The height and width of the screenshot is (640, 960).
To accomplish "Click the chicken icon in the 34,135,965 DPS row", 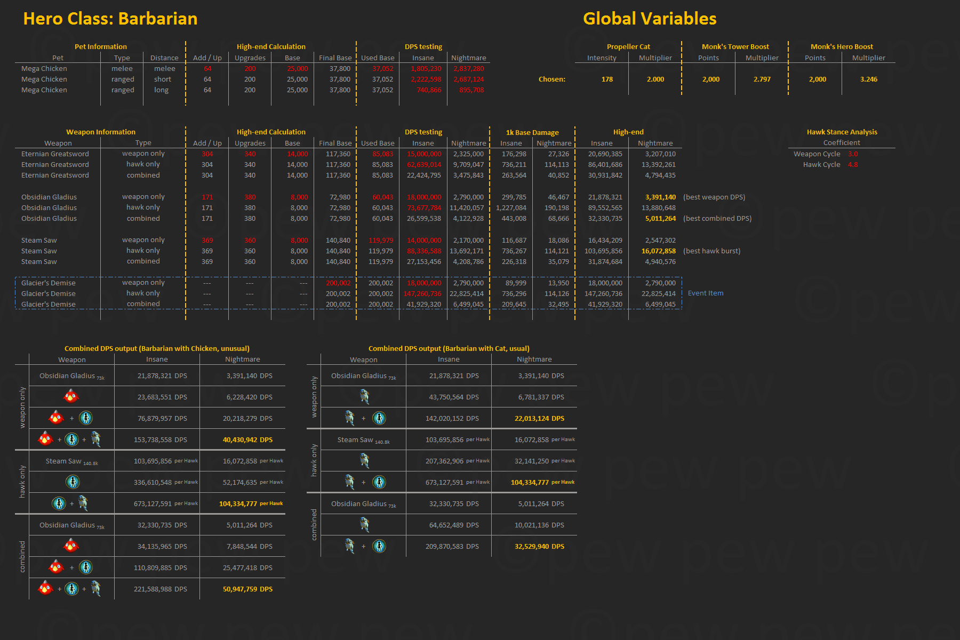I will click(71, 546).
